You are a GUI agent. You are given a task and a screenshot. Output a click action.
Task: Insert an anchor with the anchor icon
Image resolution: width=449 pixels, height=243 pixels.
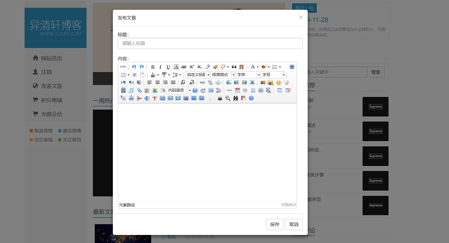(218, 82)
